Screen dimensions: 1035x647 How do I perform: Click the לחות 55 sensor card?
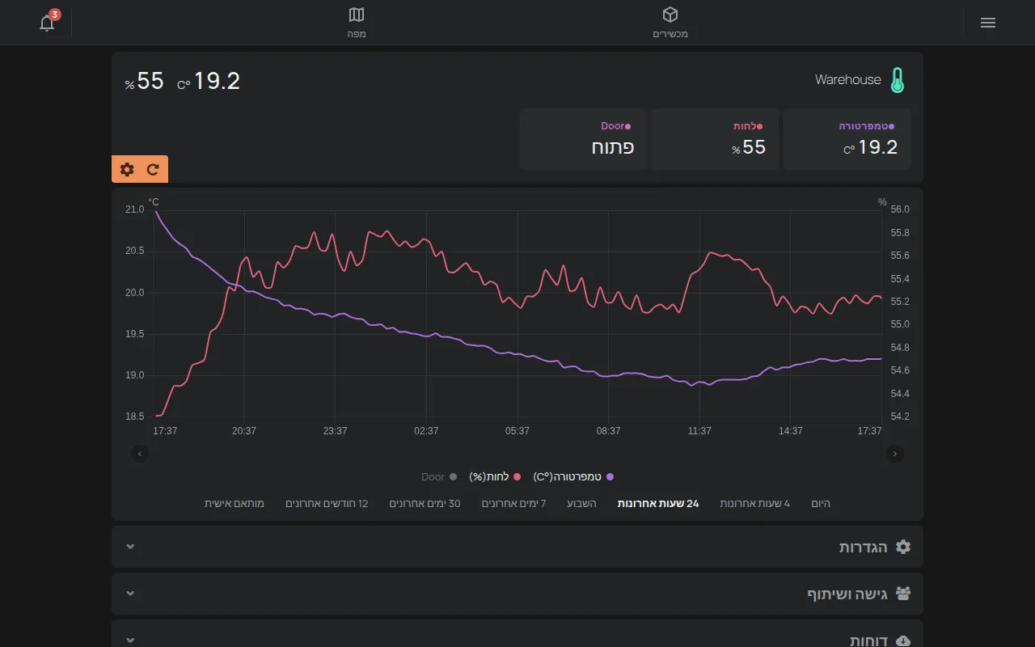click(x=715, y=139)
